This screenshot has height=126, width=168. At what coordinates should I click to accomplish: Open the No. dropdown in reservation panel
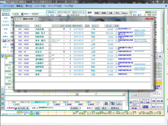[59, 15]
